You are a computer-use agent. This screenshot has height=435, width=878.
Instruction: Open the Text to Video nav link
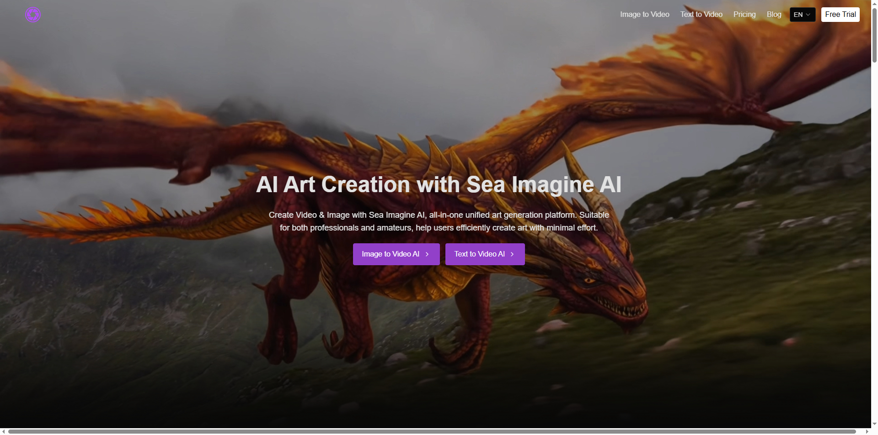coord(701,15)
